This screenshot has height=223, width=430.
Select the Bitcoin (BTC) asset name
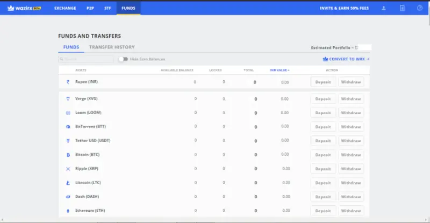[87, 155]
